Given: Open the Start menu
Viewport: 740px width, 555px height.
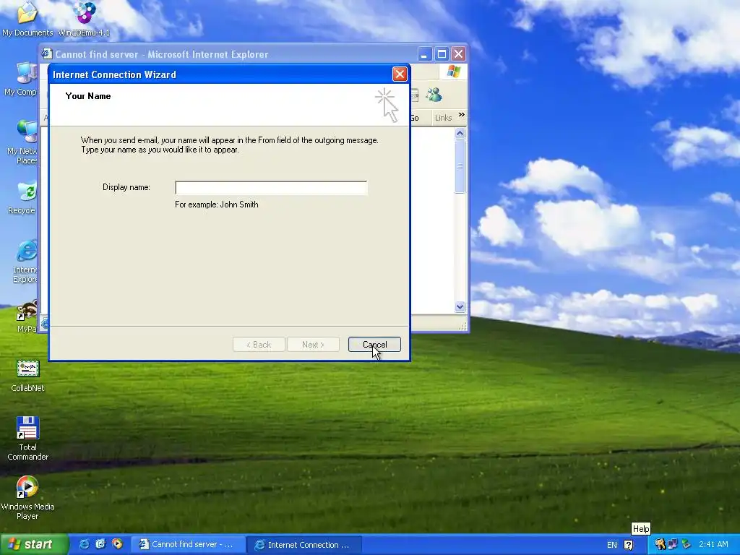Looking at the screenshot, I should click(x=34, y=544).
